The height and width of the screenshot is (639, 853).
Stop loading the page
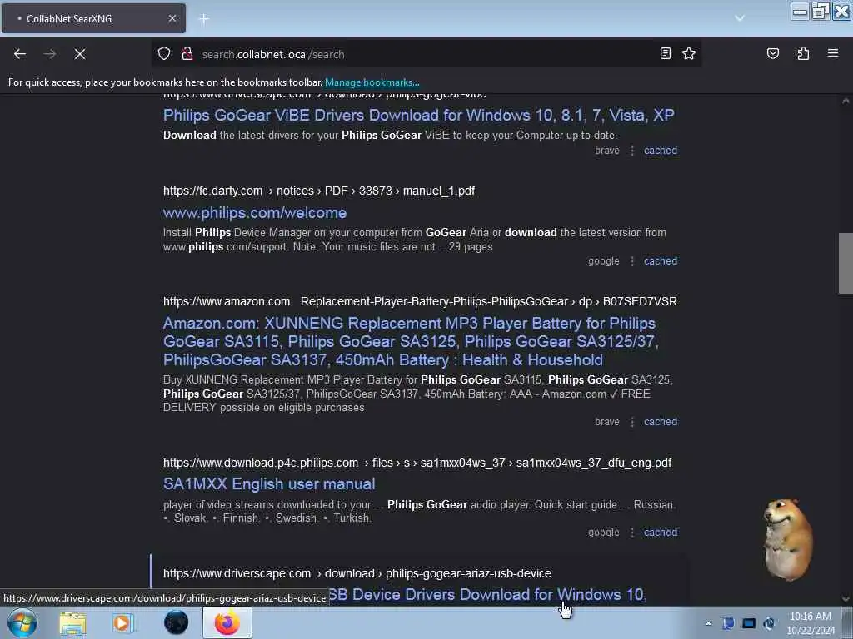click(80, 54)
